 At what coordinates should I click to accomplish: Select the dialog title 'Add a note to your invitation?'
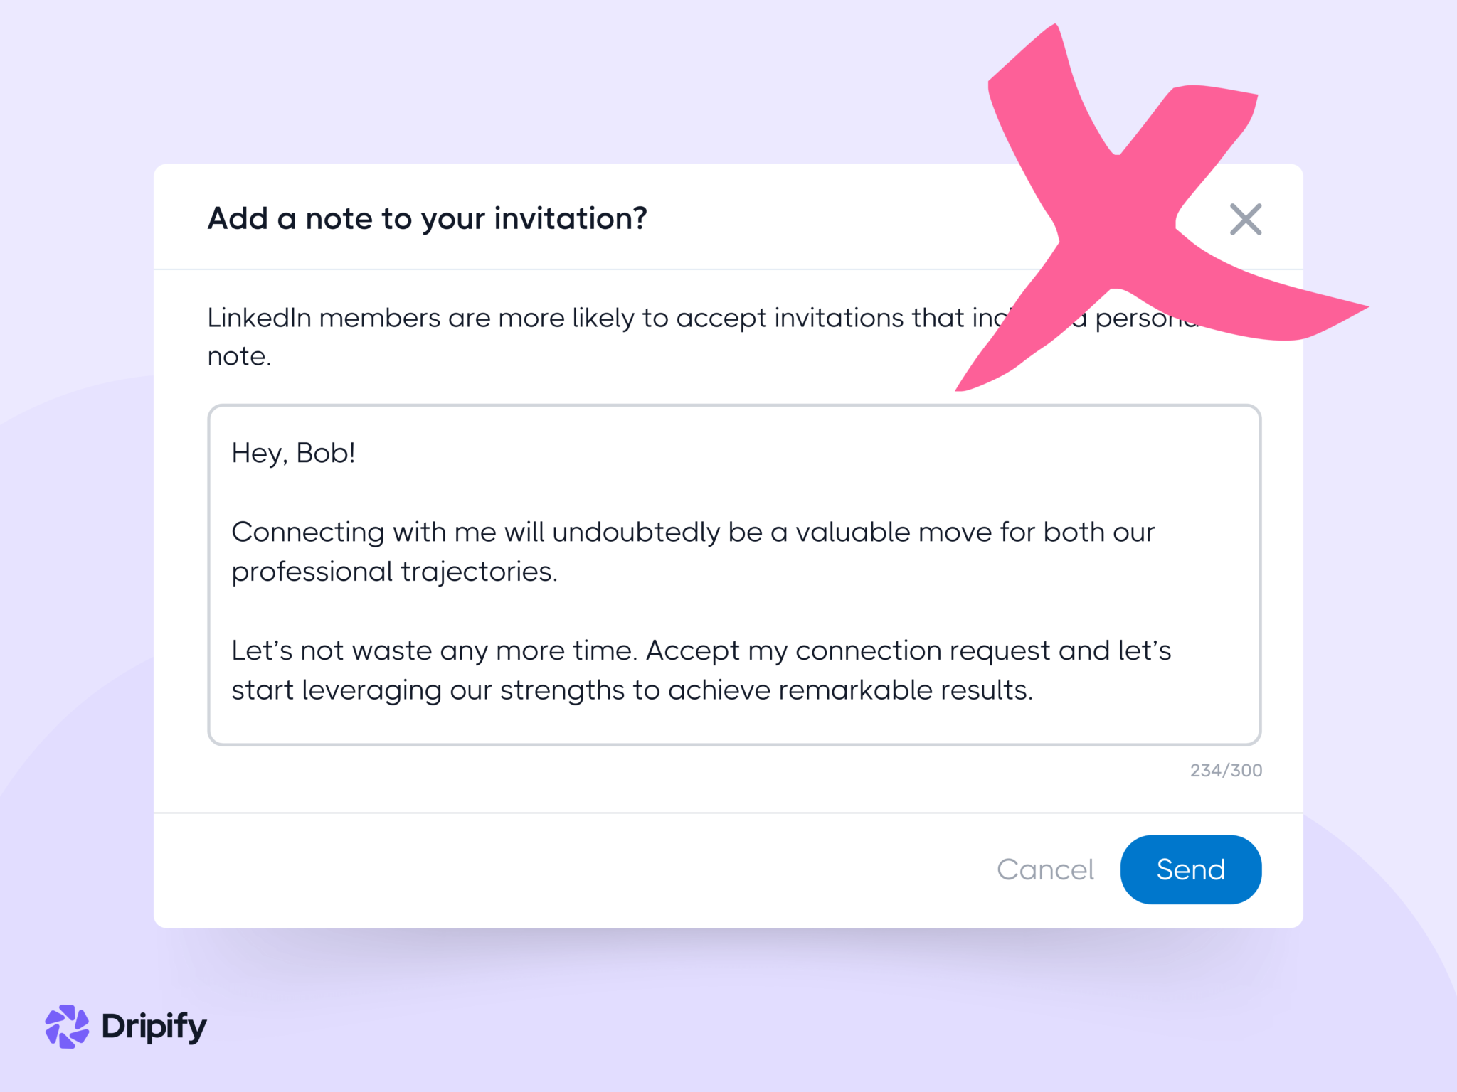[x=428, y=218]
